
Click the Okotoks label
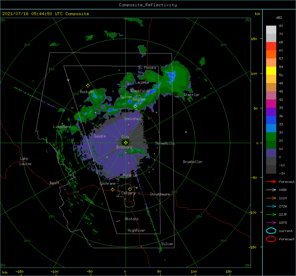(132, 219)
